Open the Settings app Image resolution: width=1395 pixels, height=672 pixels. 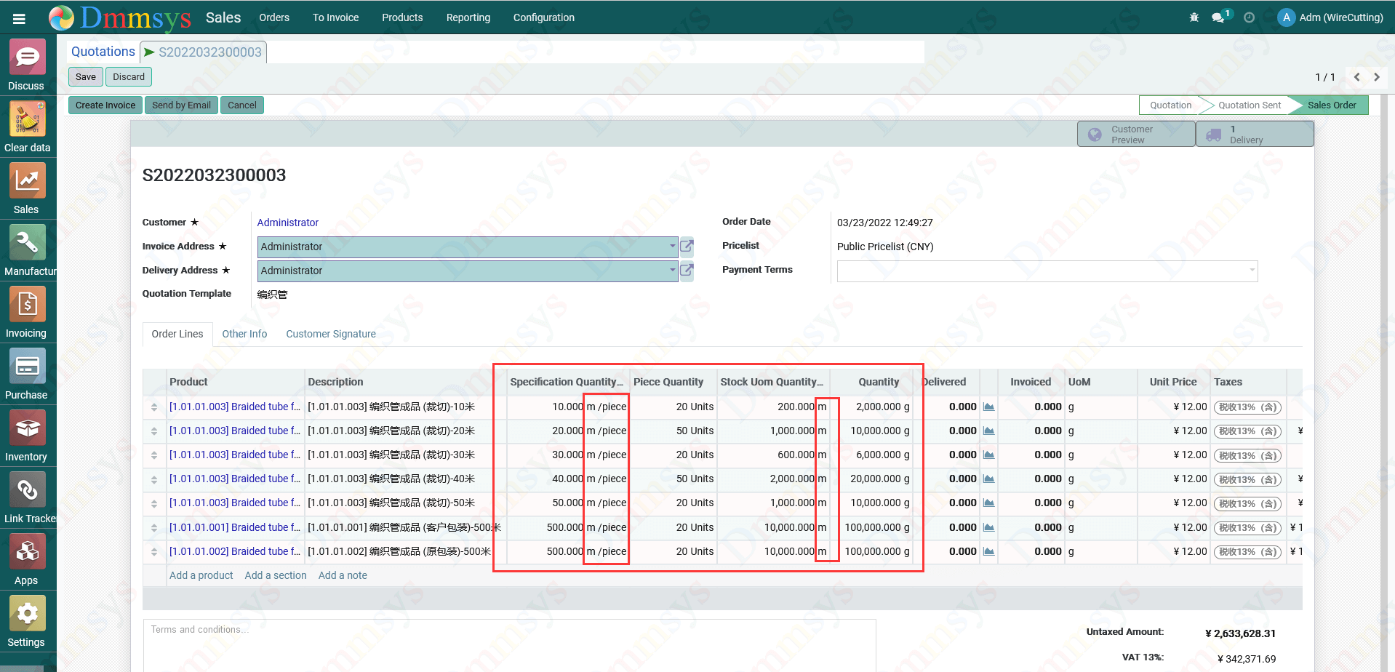click(x=27, y=621)
